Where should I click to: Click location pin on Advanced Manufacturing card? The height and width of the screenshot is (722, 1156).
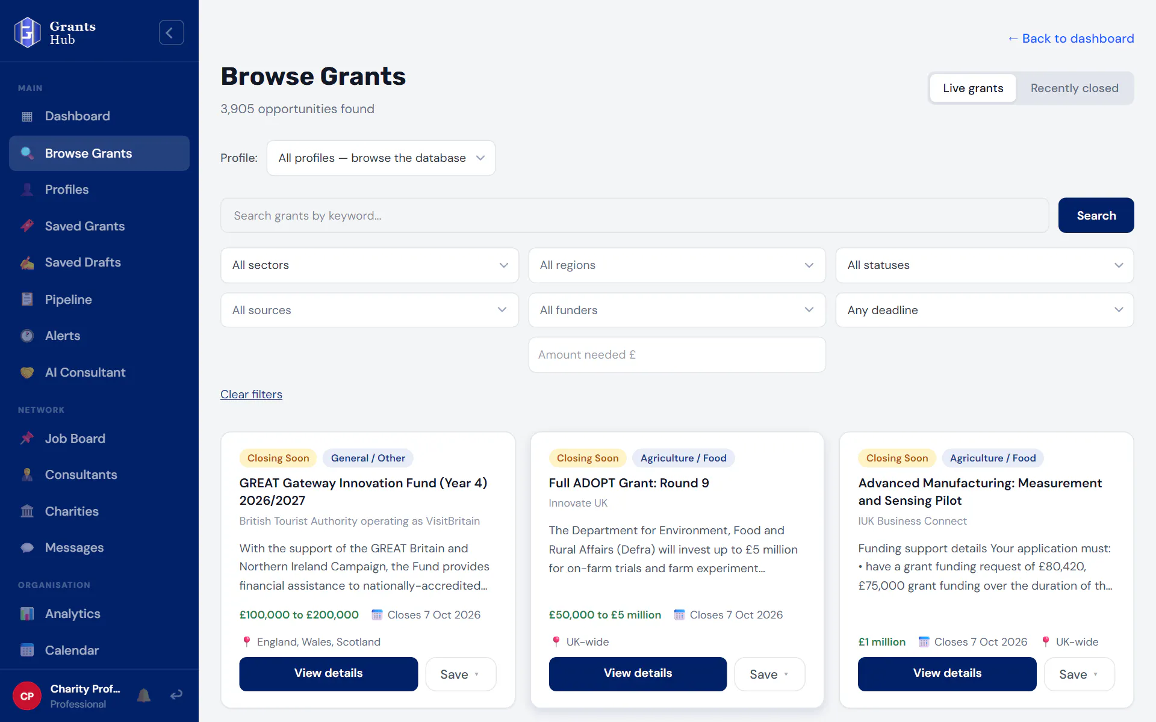pos(1046,642)
